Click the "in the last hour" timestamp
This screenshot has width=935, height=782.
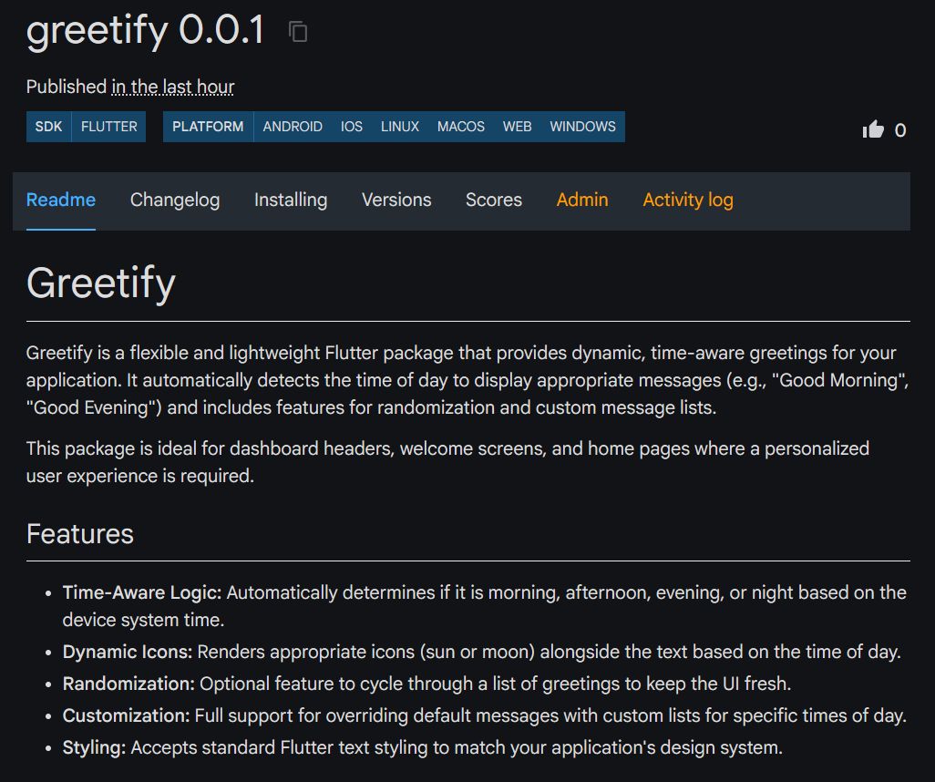173,87
